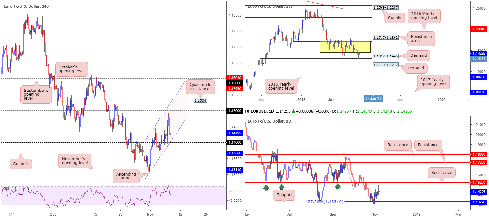Select the 'Ascending channel' callout
The width and height of the screenshot is (489, 219).
point(126,176)
